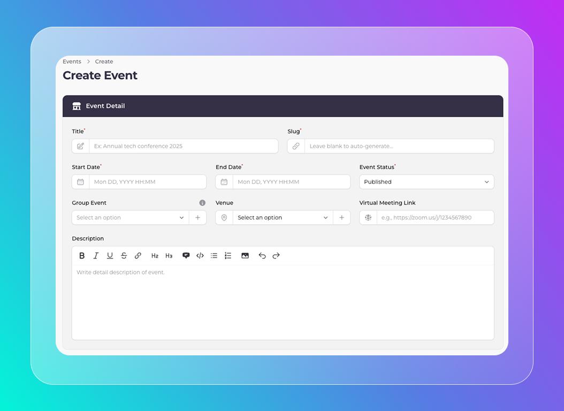Add a bulleted list to description
The height and width of the screenshot is (411, 564).
coord(214,256)
